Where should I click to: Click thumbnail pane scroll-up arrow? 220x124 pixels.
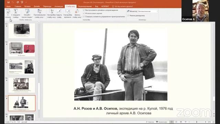coord(39,22)
